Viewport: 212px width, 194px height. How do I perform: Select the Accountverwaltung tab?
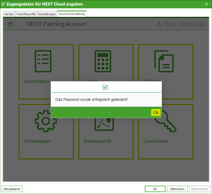click(72, 14)
